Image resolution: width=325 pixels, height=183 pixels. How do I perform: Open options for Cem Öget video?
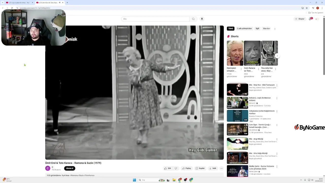click(277, 125)
